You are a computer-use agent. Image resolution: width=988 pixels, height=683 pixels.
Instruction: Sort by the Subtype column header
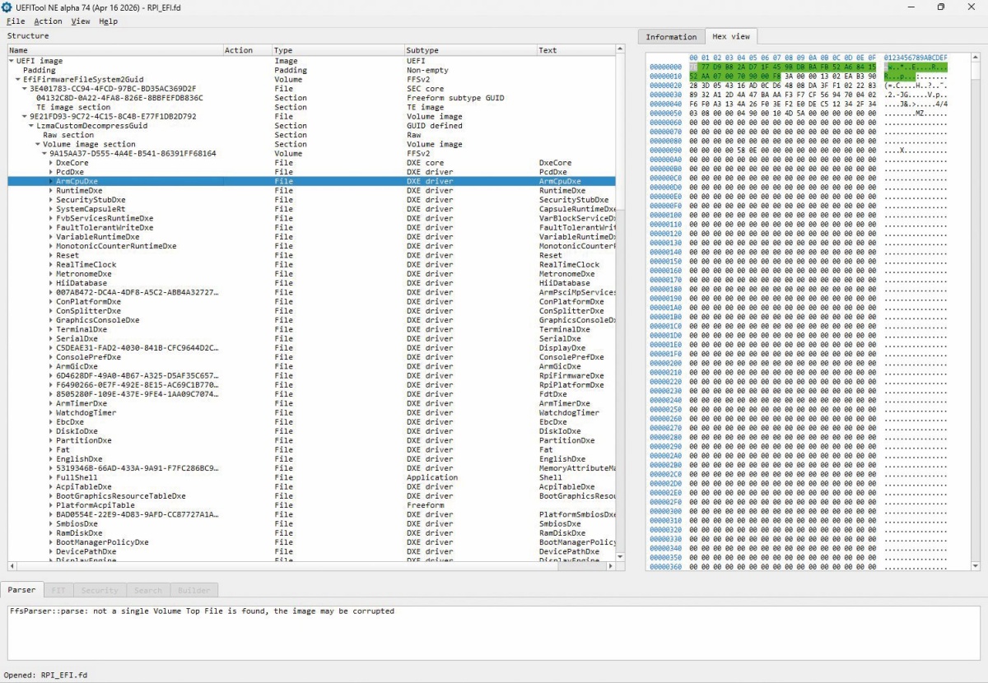[470, 50]
